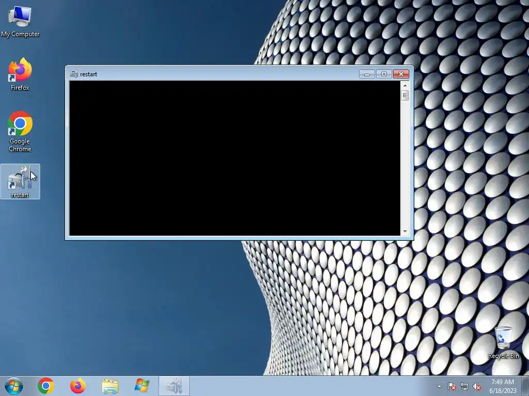Select the restart desktop shortcut
This screenshot has height=396, width=529.
pos(20,181)
